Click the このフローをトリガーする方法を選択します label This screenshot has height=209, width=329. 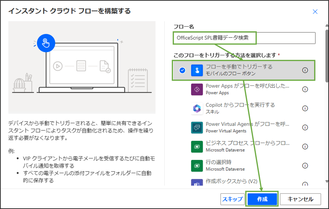tap(225, 55)
